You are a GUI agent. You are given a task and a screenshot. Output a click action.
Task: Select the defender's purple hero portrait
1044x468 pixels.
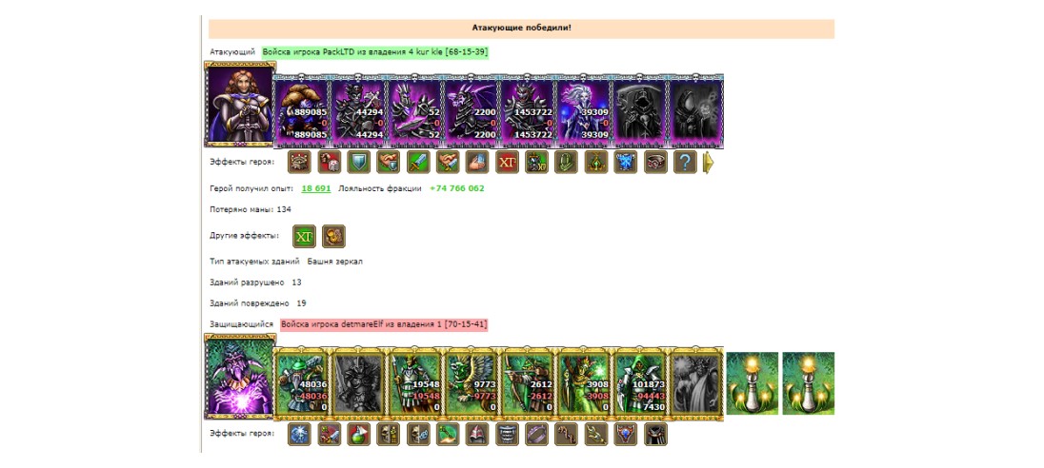coord(240,377)
